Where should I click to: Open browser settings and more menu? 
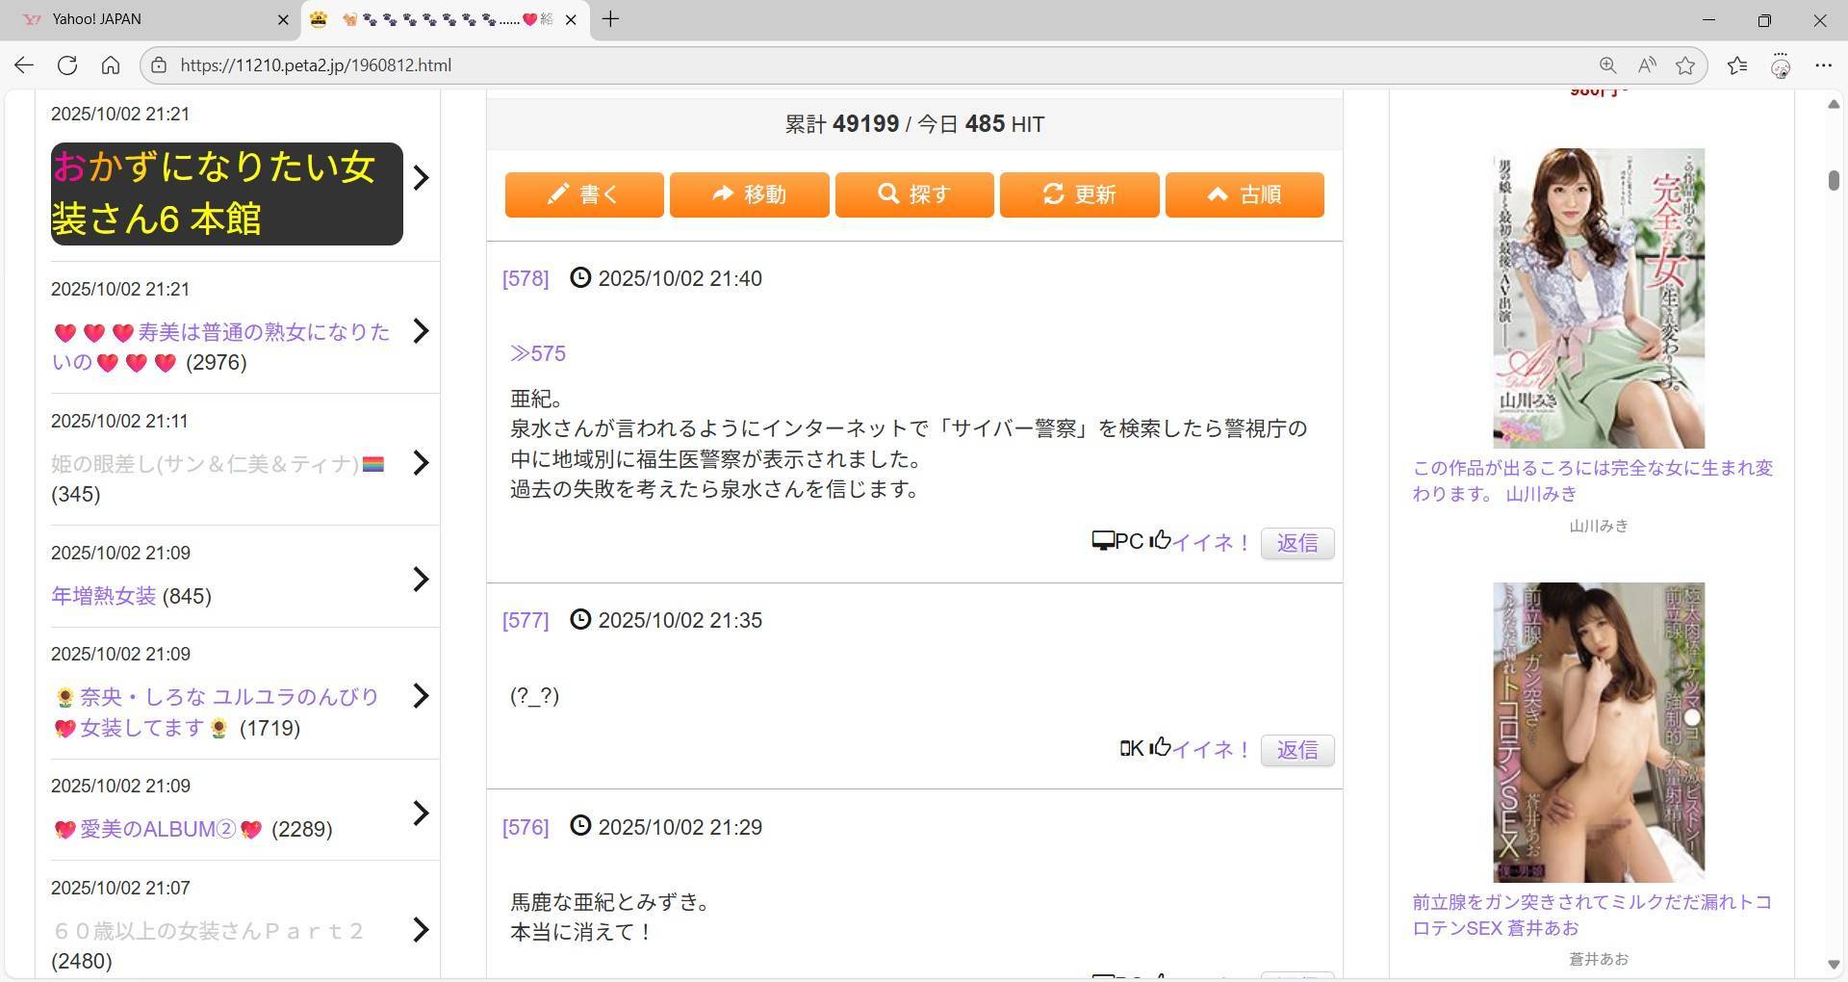click(1823, 65)
